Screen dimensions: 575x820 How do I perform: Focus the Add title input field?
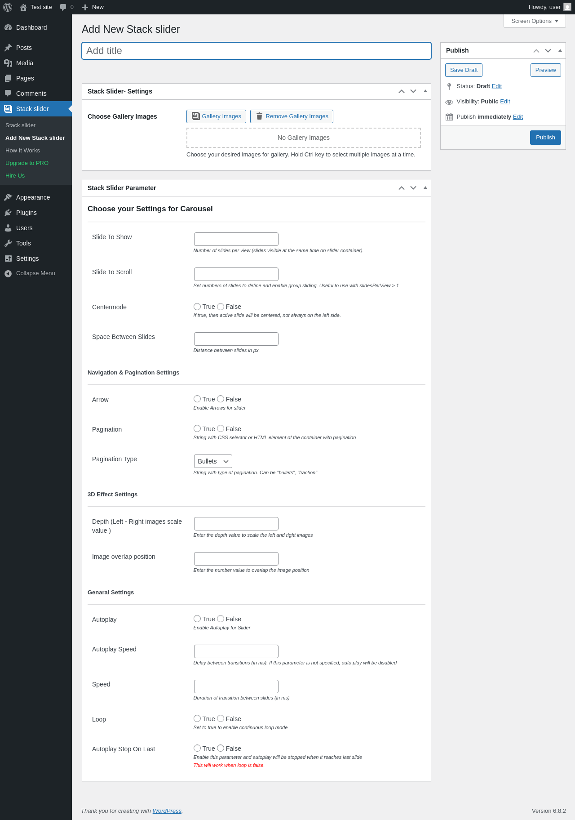(257, 51)
